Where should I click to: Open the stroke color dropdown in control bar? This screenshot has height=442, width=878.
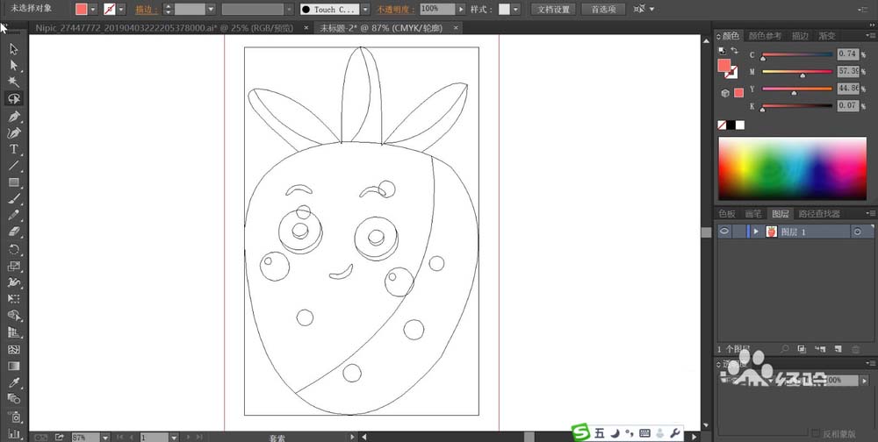(x=121, y=10)
